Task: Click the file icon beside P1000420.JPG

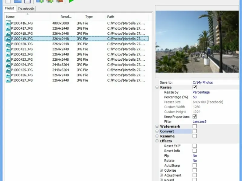Action: tap(8, 44)
